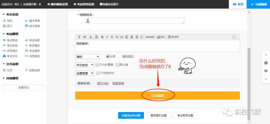Screen dimensions: 270x124
Task: Open the 题目关联 logic link
Action: click(103, 84)
